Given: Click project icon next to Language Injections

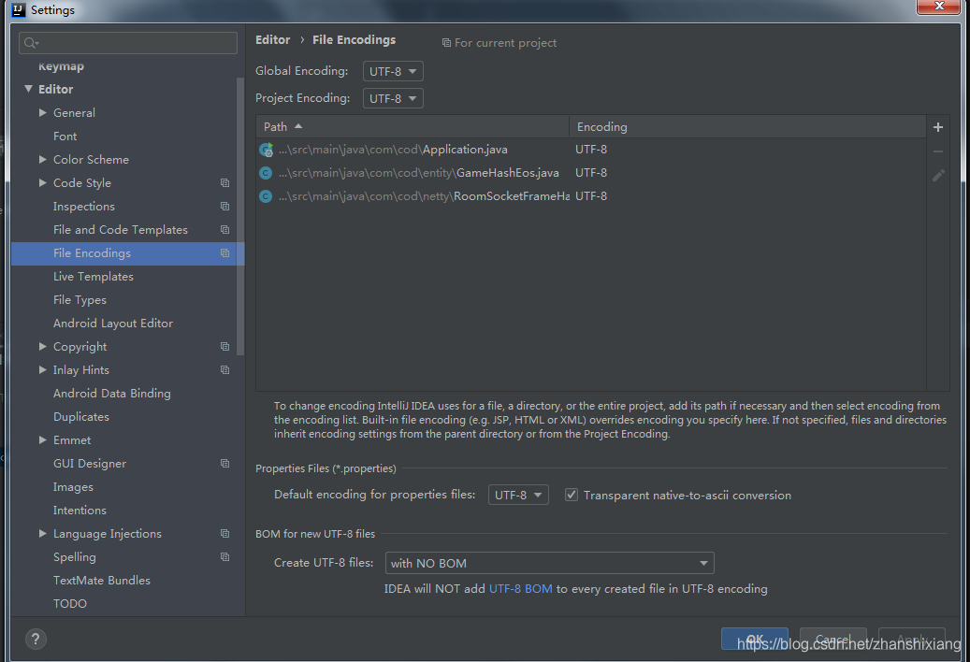Looking at the screenshot, I should 224,533.
